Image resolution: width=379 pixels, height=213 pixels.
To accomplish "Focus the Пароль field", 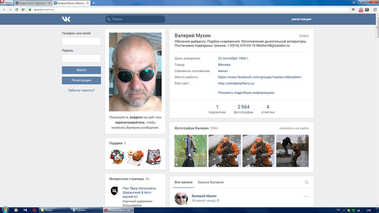I will point(81,58).
